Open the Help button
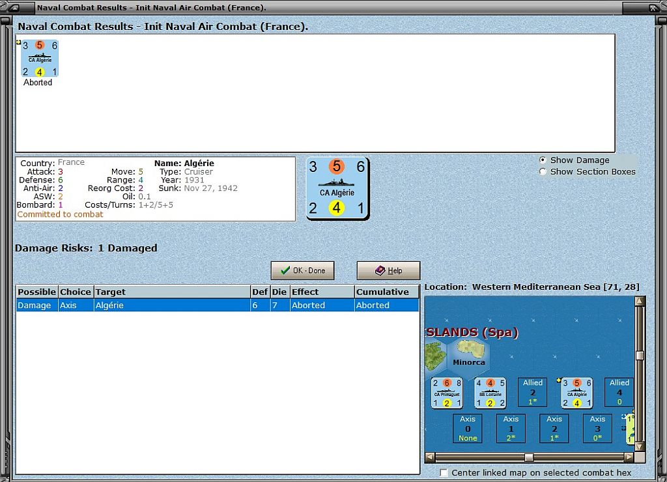The width and height of the screenshot is (667, 482). 388,270
